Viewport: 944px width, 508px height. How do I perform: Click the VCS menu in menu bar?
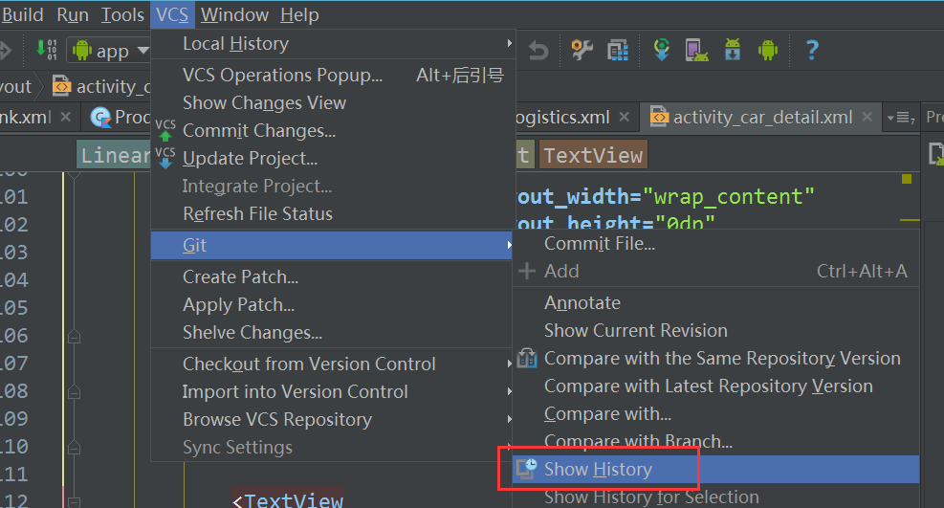172,14
